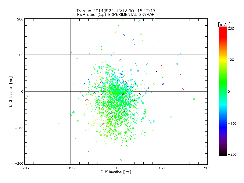
Task: Click the "200" label beside the color bar
Action: (231, 28)
